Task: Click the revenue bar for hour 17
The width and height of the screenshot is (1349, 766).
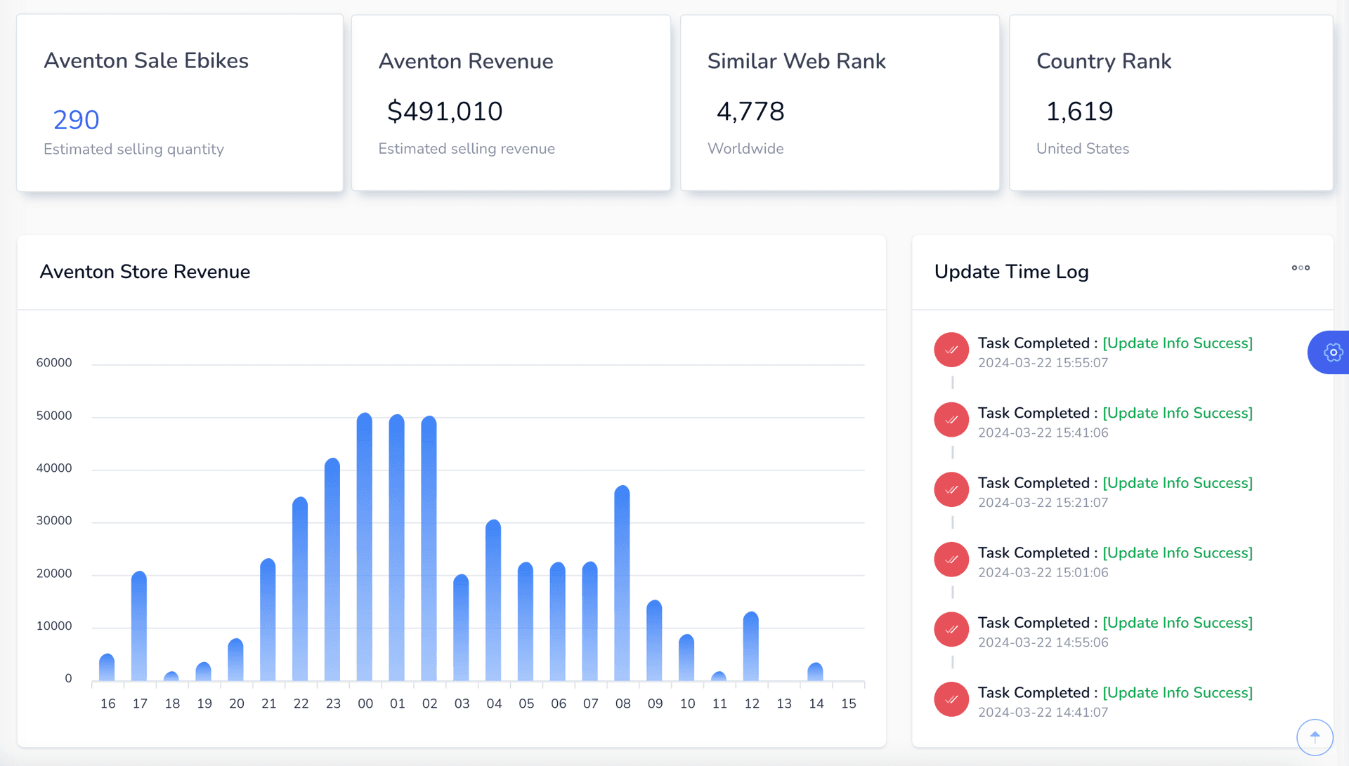Action: 139,626
